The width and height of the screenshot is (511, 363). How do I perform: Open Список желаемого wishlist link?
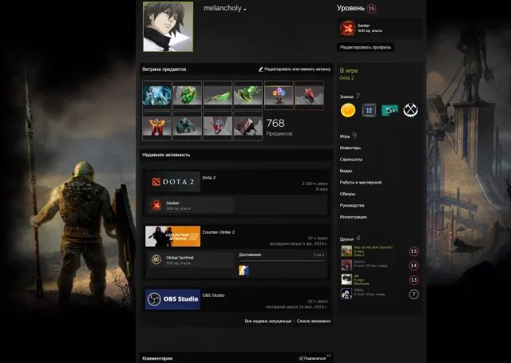(314, 321)
